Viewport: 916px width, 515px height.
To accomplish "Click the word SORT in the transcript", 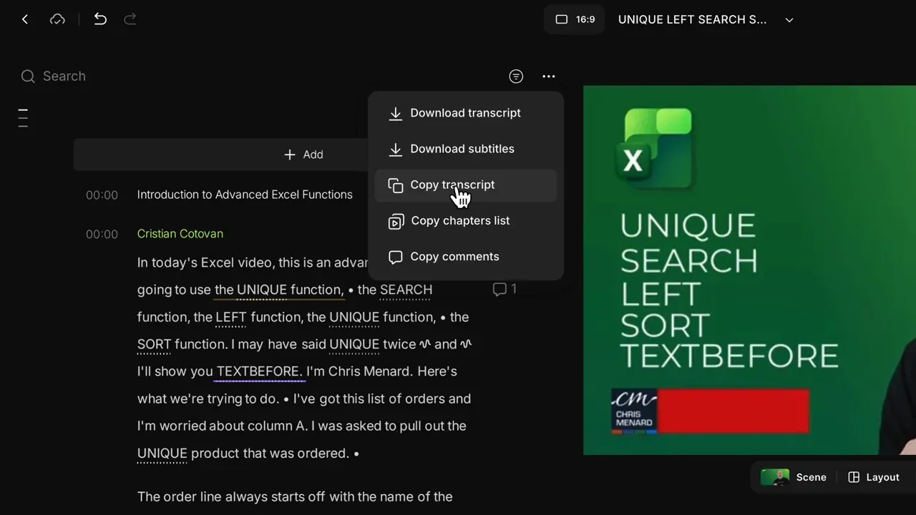I will point(154,344).
